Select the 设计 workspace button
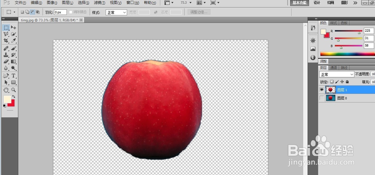 [x=317, y=3]
